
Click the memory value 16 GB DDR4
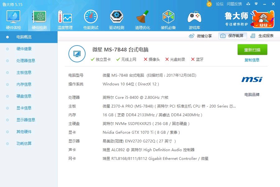click(x=152, y=115)
